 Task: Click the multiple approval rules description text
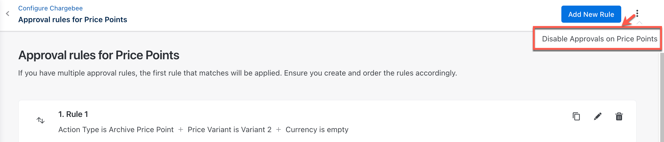point(237,73)
